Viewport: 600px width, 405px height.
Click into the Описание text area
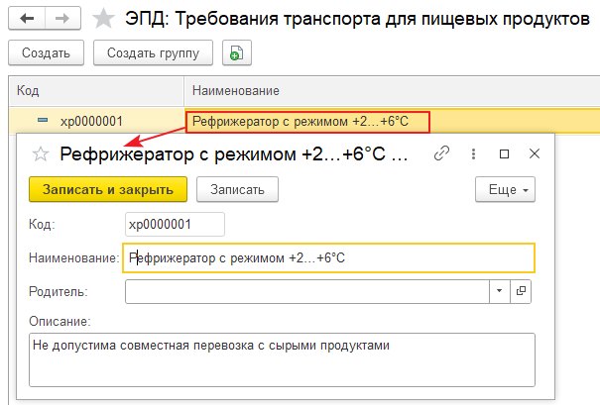click(282, 359)
